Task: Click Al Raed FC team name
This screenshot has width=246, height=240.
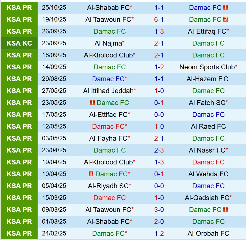Action: tap(208, 127)
